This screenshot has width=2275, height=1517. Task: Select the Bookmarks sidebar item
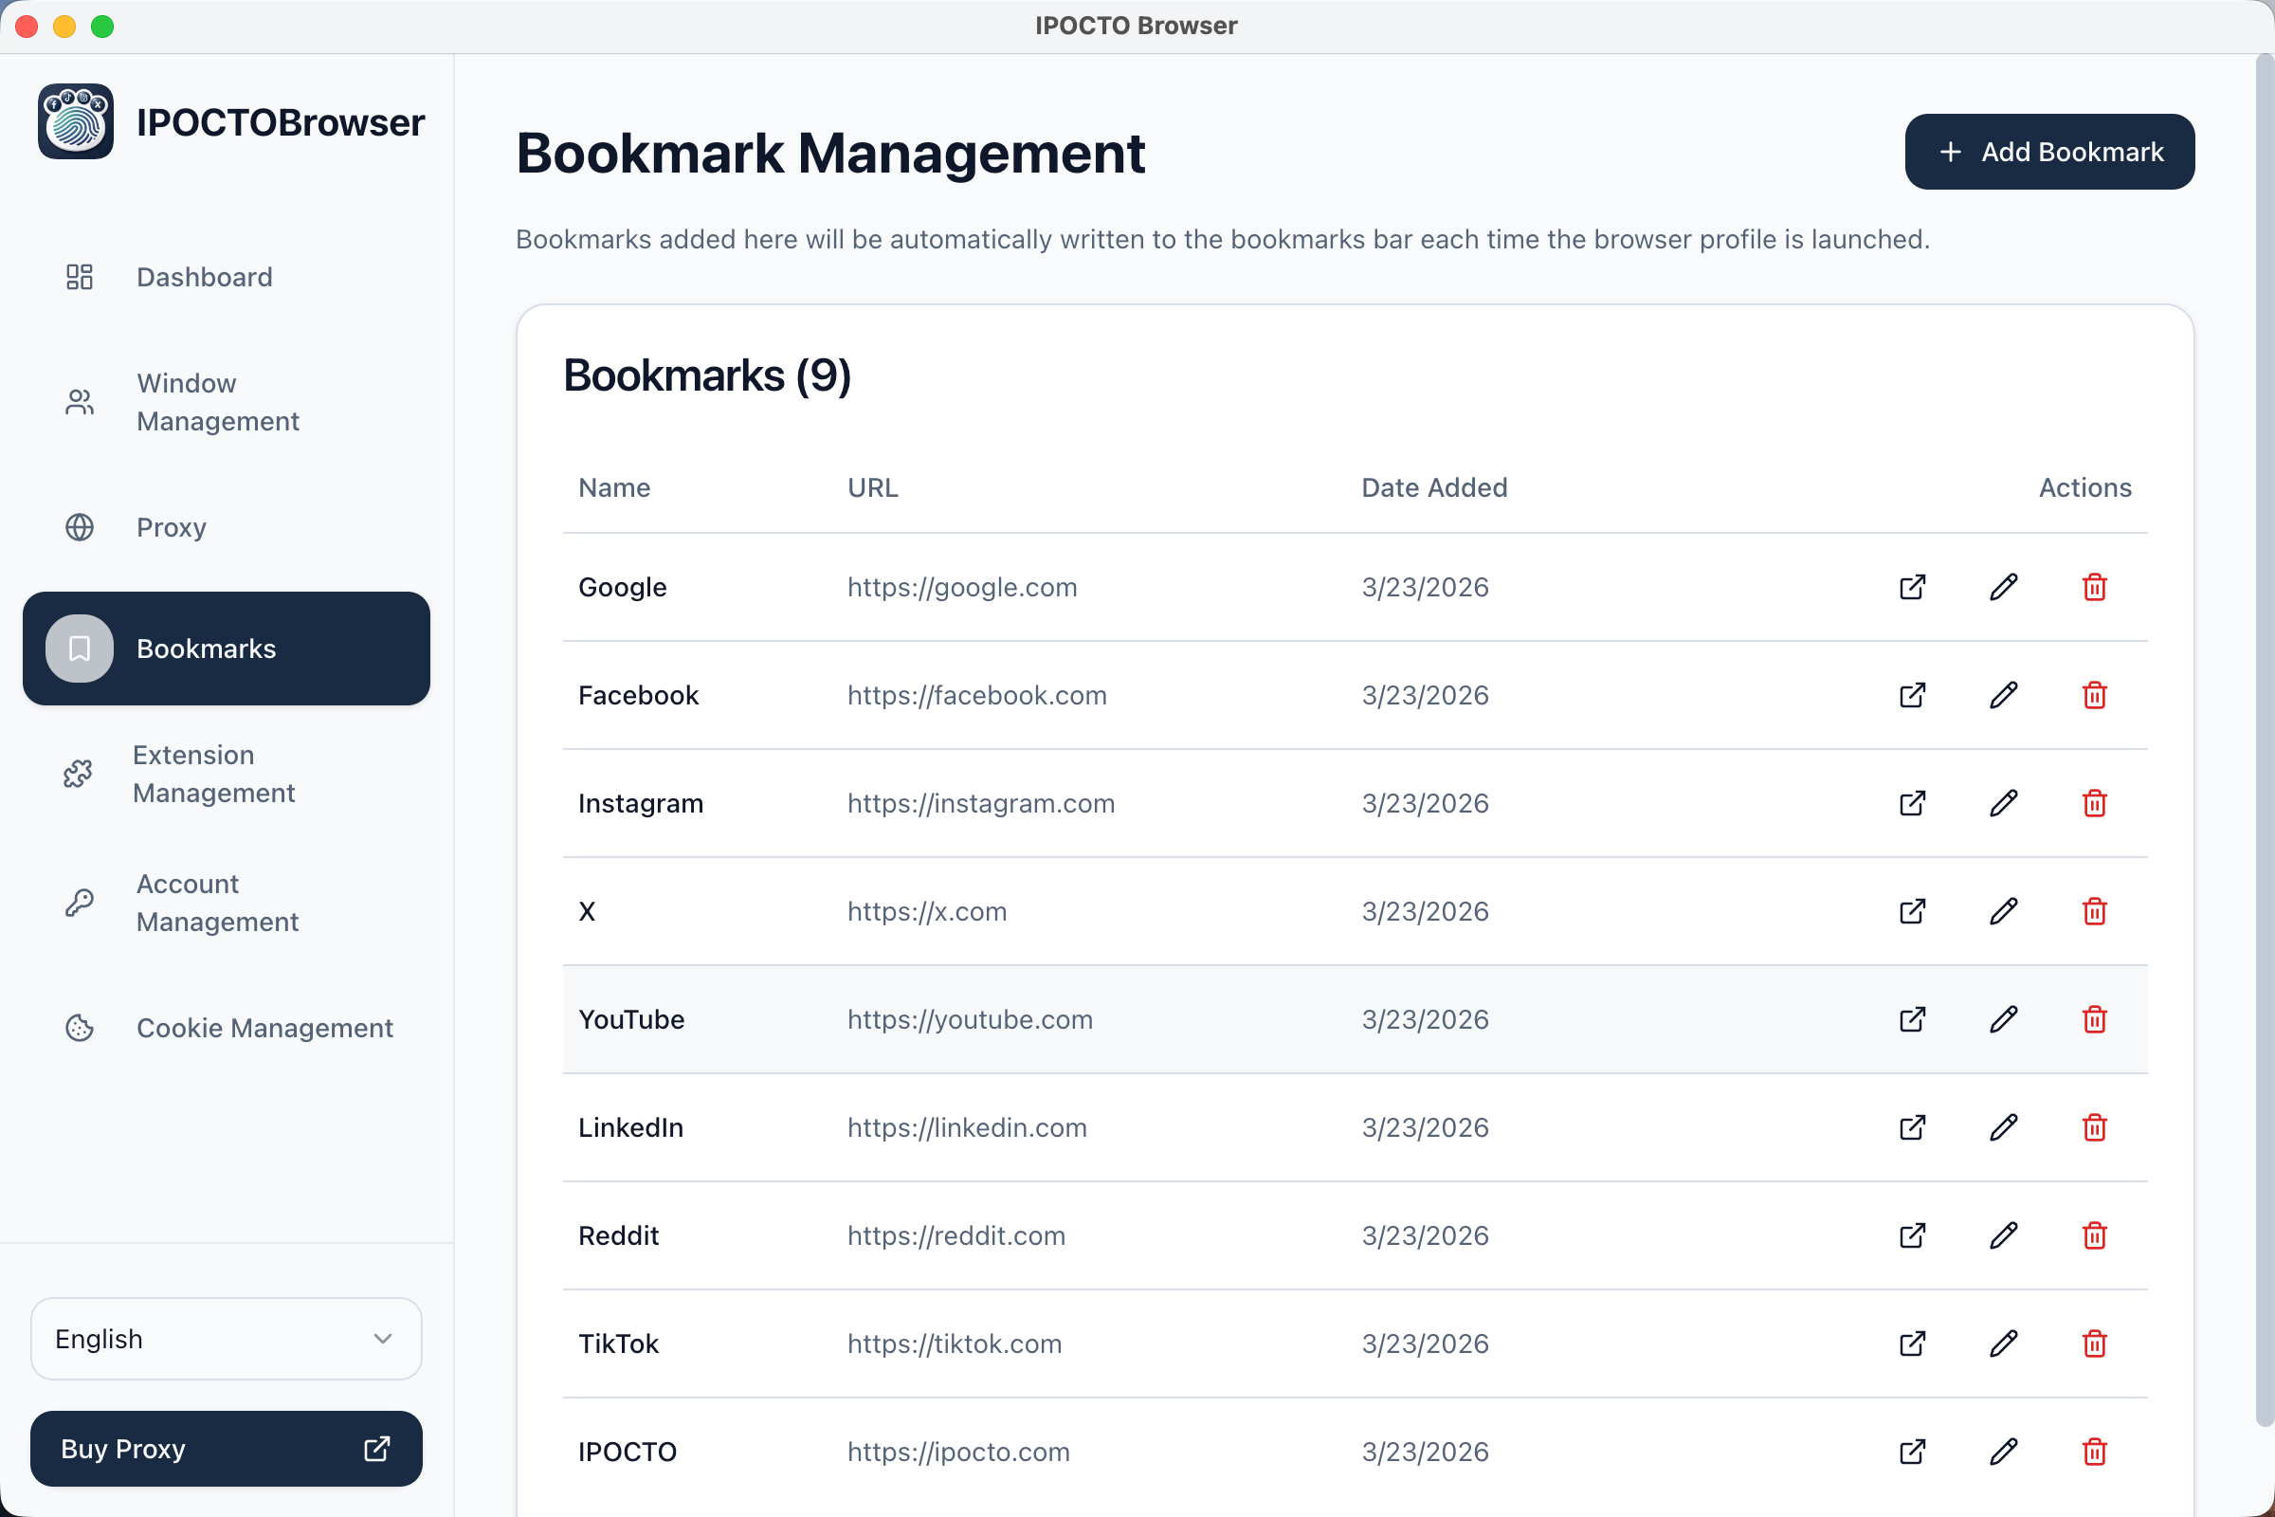[x=227, y=649]
